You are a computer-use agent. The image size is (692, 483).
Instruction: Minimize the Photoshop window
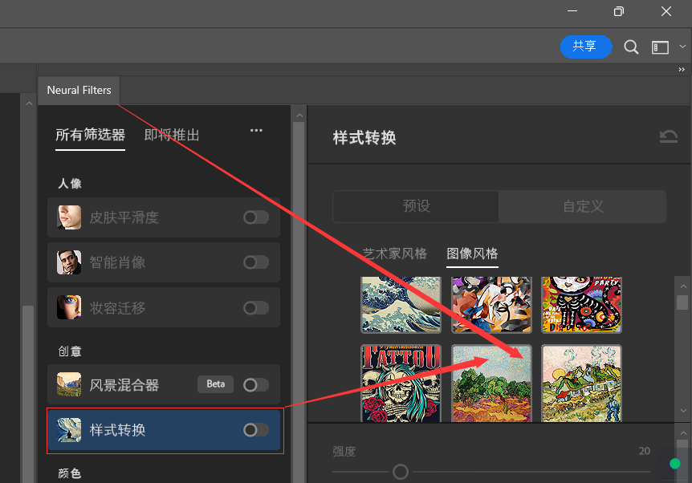click(x=572, y=11)
